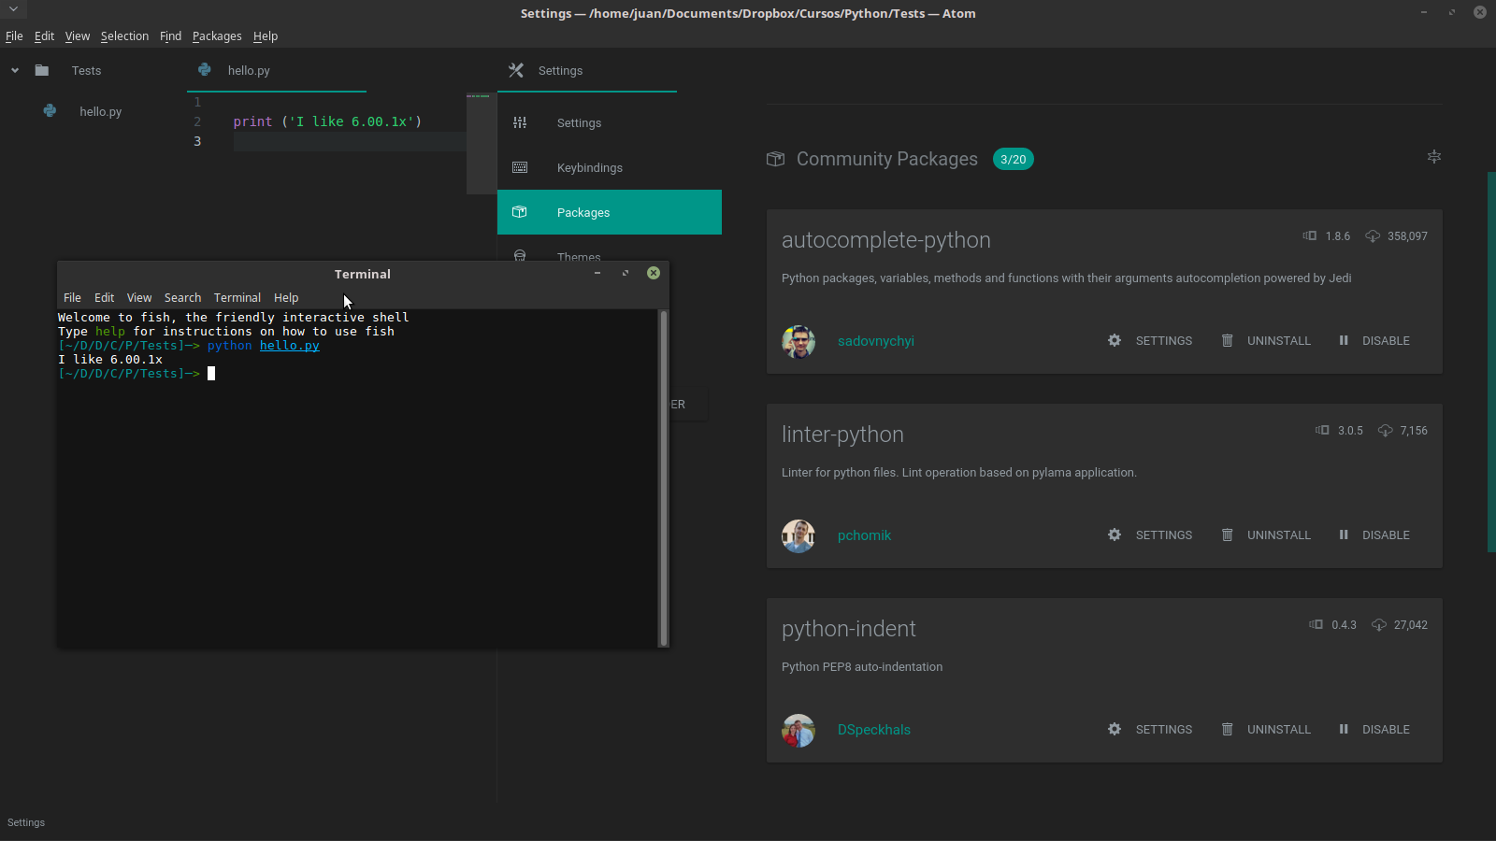Open Terminal window's Search menu
The height and width of the screenshot is (841, 1496).
182,297
